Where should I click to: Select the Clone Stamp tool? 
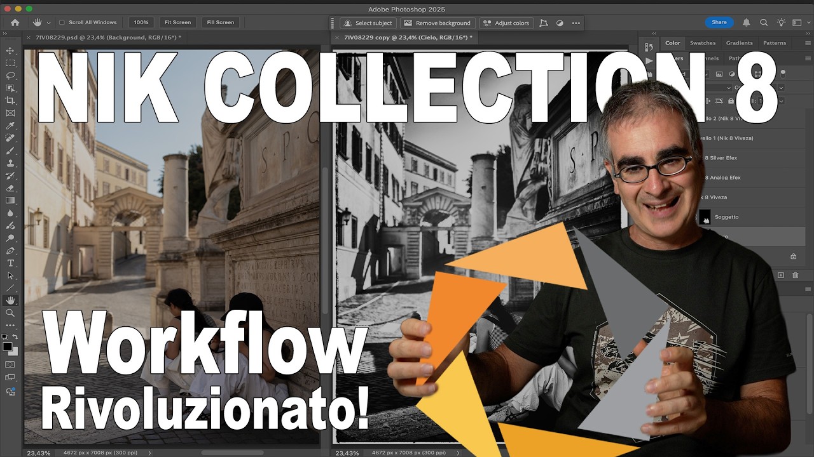pyautogui.click(x=10, y=163)
